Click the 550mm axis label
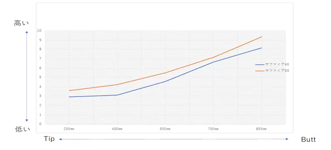The height and width of the screenshot is (150, 331). coord(165,129)
